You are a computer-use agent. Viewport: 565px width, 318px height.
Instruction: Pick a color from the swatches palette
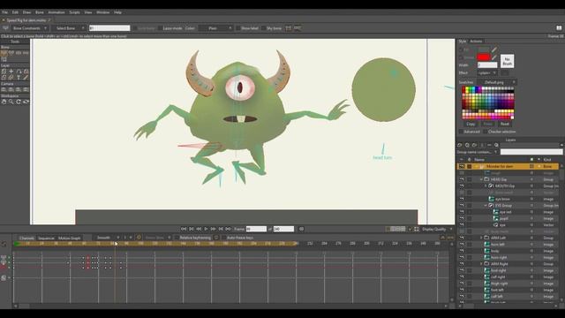click(x=488, y=103)
